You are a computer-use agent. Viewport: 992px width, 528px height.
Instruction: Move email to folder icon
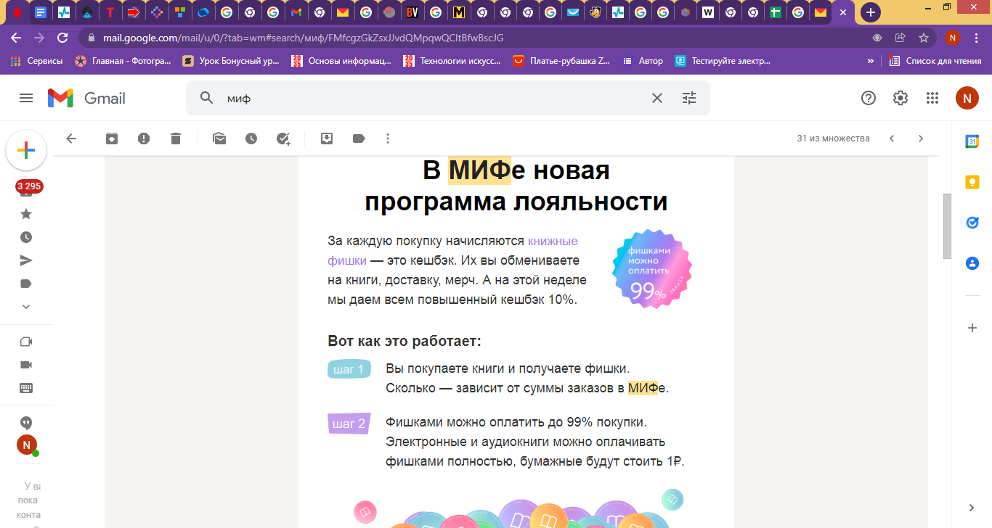327,139
